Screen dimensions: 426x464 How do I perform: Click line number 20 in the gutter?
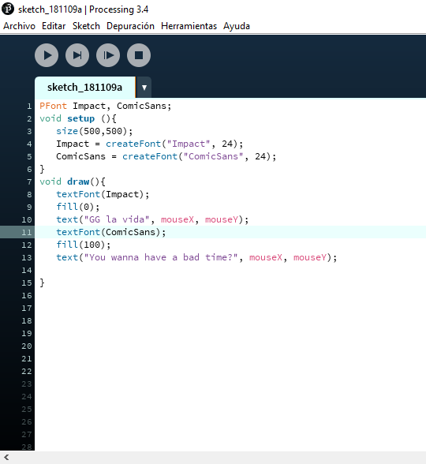point(26,346)
